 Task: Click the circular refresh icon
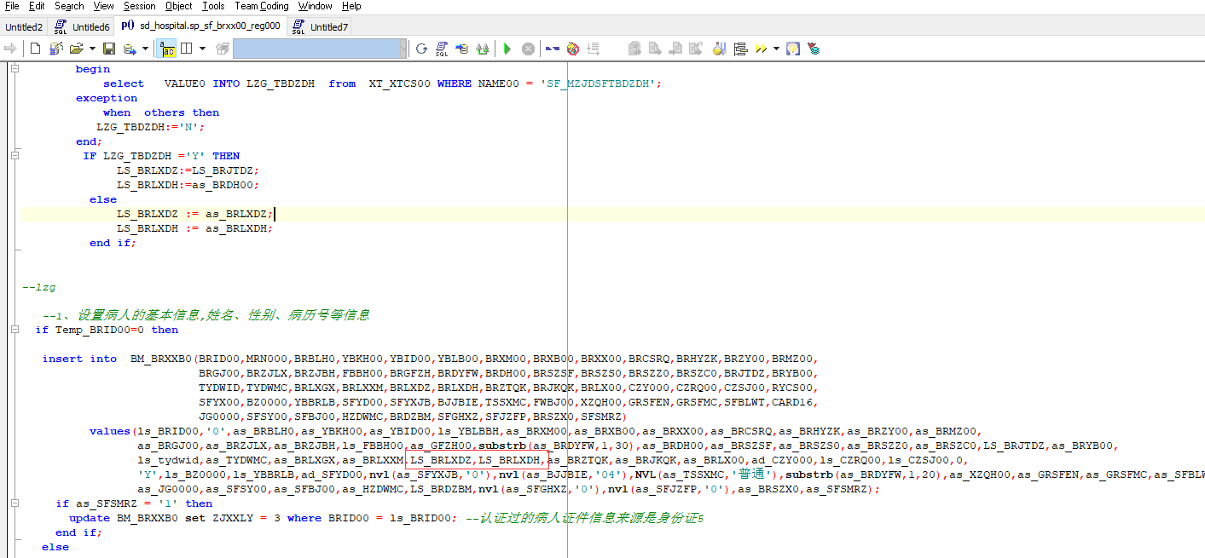421,49
